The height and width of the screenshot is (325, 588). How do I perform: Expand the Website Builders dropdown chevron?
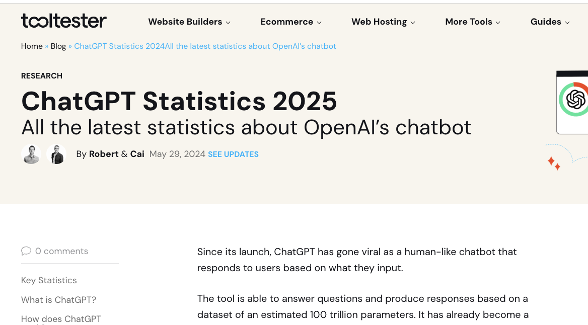click(229, 22)
